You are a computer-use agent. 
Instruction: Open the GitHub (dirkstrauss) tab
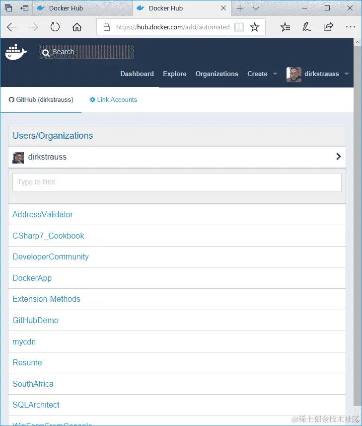(41, 100)
